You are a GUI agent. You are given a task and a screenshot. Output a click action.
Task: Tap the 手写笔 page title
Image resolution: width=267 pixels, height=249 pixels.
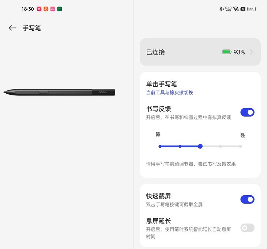click(32, 28)
